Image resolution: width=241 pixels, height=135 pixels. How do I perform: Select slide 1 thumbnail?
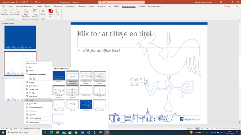click(20, 37)
